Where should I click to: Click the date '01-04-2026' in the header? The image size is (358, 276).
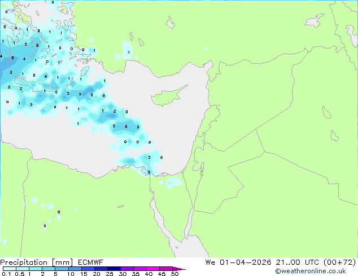(246, 262)
